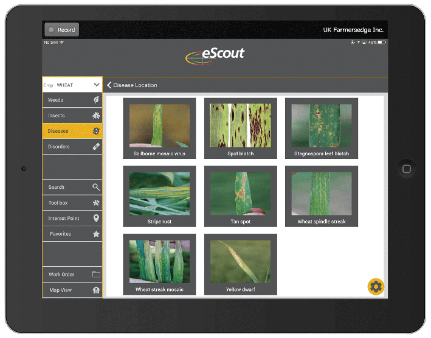This screenshot has height=338, width=431.
Task: Click the Search magnifying glass icon
Action: [x=96, y=188]
